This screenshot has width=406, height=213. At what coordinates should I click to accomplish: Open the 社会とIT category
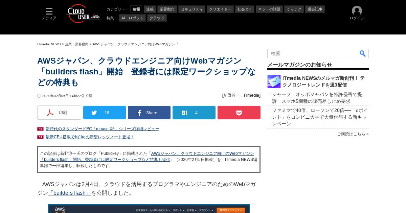click(x=245, y=9)
